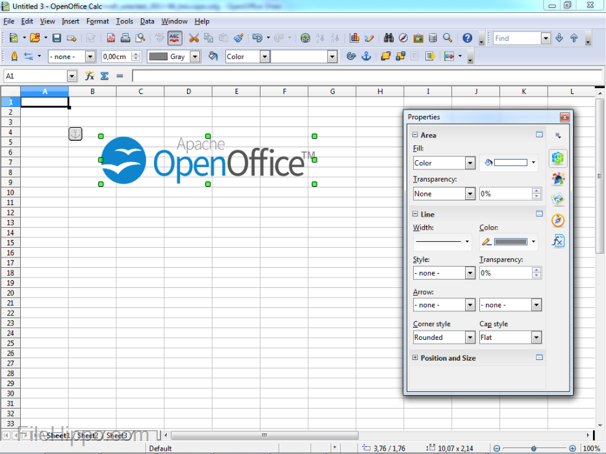Image resolution: width=606 pixels, height=454 pixels.
Task: Click the formula input line
Action: point(367,76)
